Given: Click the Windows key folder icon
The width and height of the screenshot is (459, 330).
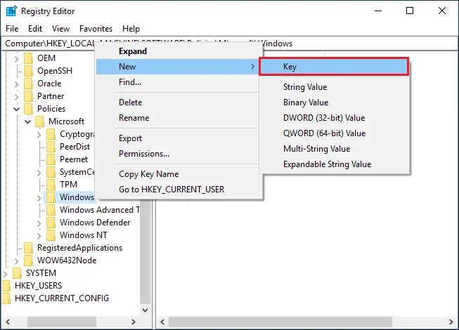Looking at the screenshot, I should tap(51, 197).
